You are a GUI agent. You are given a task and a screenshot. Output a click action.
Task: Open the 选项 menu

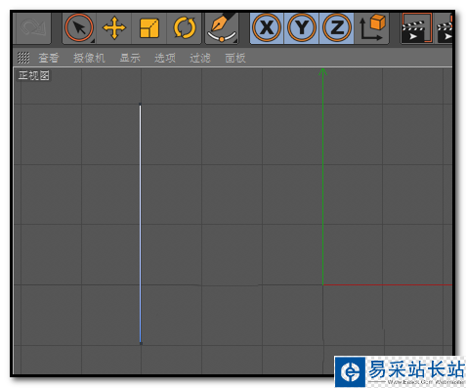coord(165,58)
